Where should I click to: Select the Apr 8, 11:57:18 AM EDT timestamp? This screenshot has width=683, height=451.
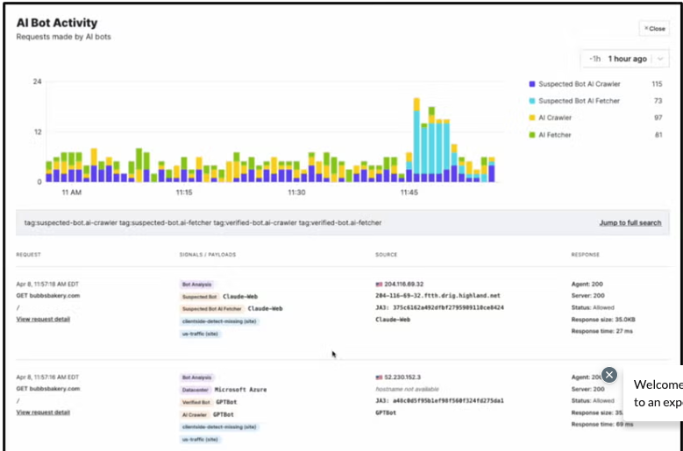click(x=47, y=284)
